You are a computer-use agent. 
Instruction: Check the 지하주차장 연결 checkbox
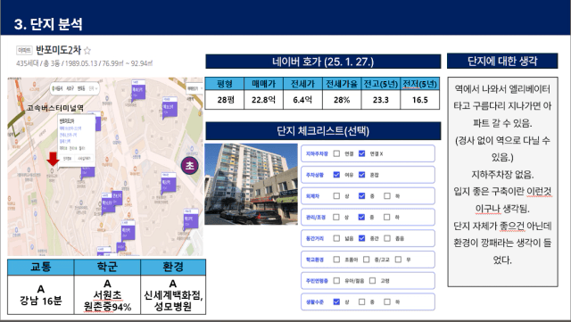[336, 153]
